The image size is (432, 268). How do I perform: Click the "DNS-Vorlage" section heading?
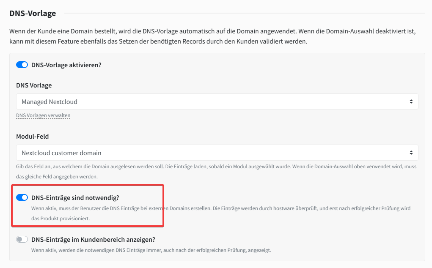coord(33,14)
